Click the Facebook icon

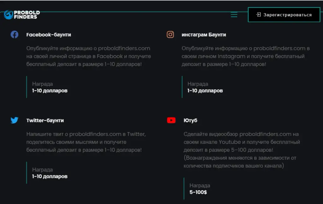pyautogui.click(x=15, y=35)
